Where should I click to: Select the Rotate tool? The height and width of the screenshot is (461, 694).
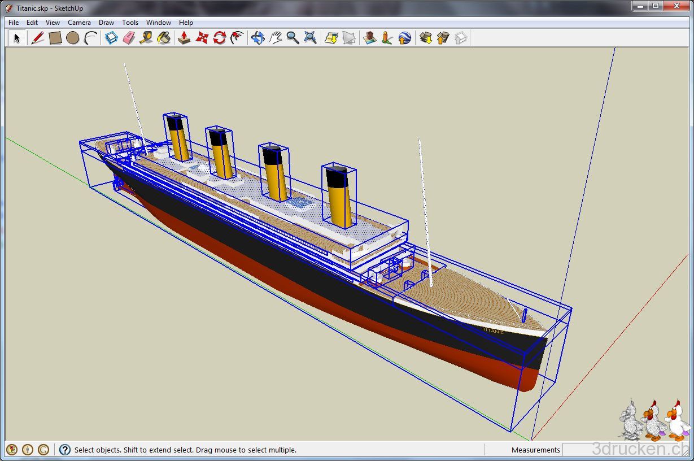pos(220,38)
